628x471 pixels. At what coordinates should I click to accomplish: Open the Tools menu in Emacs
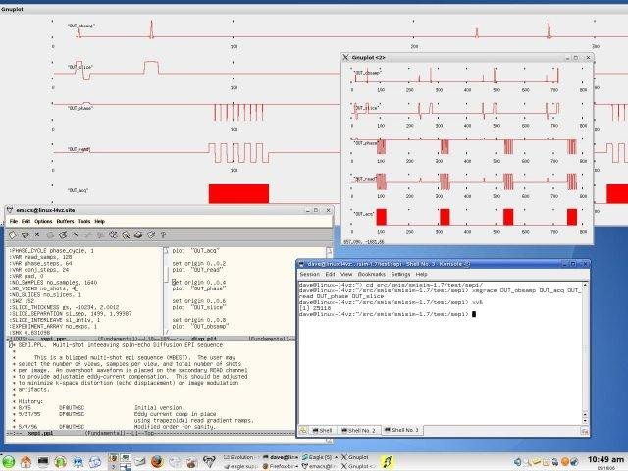(x=84, y=221)
